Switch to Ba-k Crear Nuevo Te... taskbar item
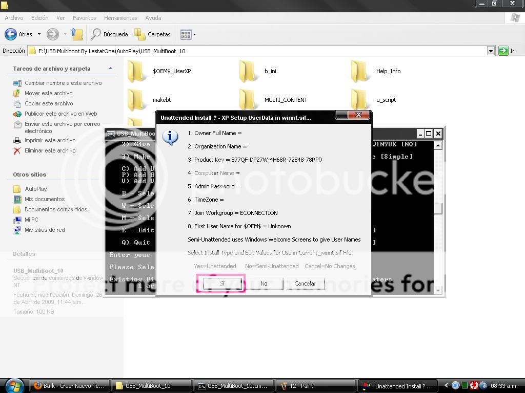The height and width of the screenshot is (393, 525). (69, 386)
